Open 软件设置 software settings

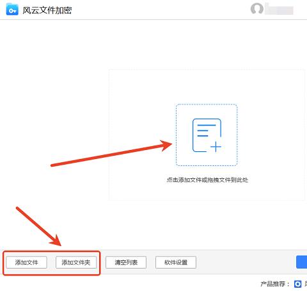(x=176, y=262)
